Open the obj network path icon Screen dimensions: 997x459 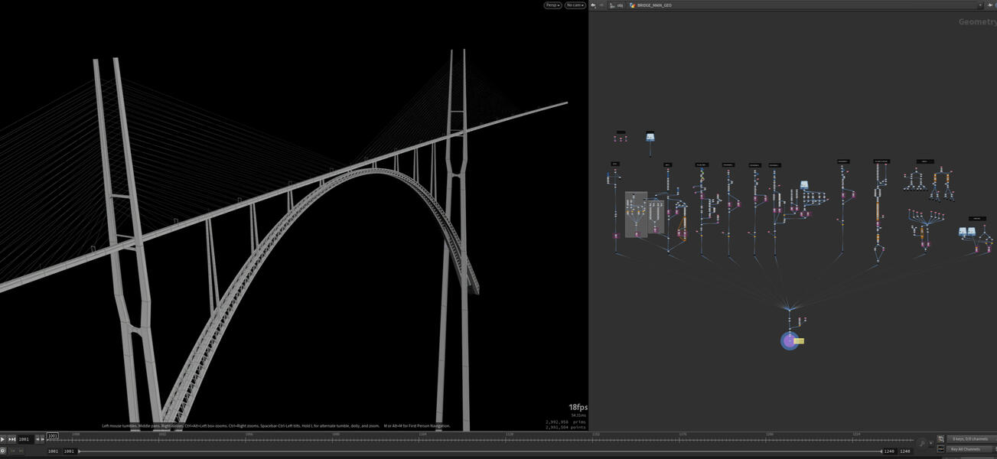click(x=612, y=5)
